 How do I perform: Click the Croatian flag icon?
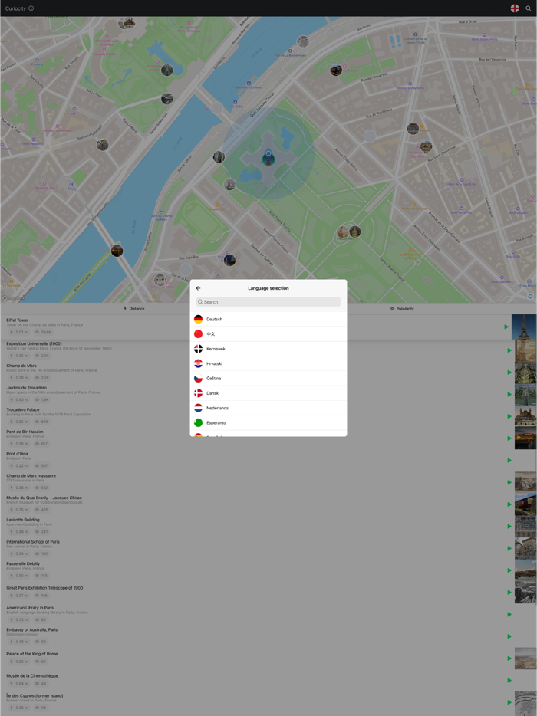pos(198,363)
